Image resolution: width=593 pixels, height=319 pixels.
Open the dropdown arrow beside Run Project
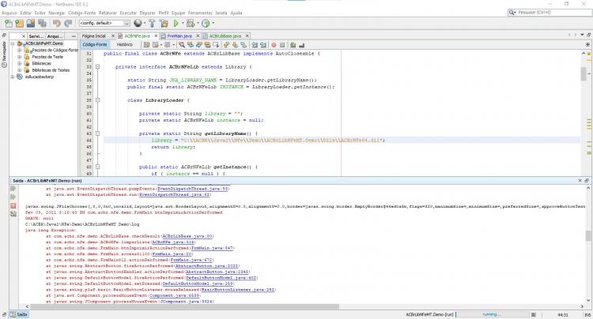pyautogui.click(x=183, y=24)
